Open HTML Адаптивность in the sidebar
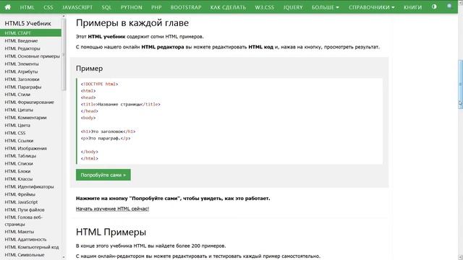Image resolution: width=463 pixels, height=260 pixels. pyautogui.click(x=26, y=239)
